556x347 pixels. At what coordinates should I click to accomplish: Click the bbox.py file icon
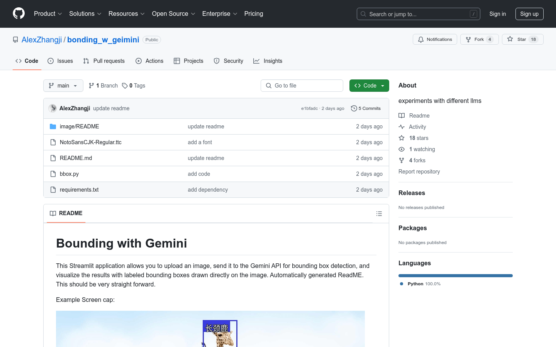53,174
